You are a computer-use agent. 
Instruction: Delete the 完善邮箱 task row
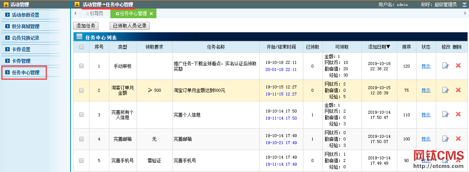point(458,139)
